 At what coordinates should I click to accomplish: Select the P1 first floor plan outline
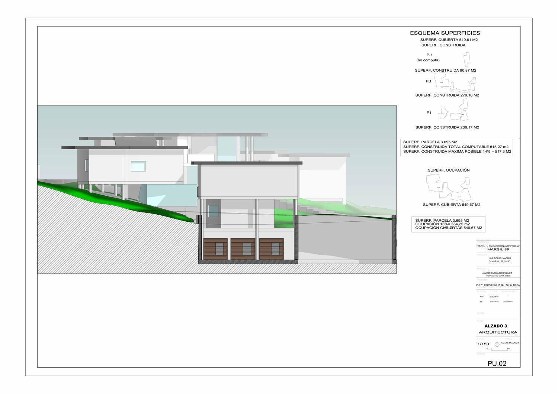pos(454,112)
